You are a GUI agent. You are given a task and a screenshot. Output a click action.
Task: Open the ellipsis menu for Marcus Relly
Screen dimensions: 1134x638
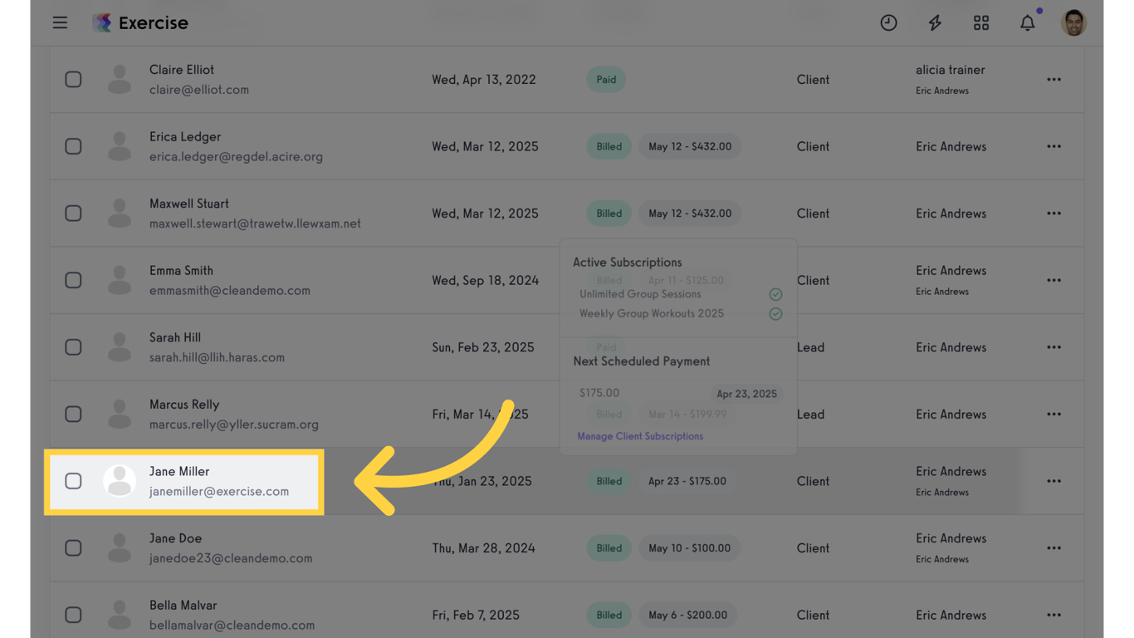(x=1053, y=415)
